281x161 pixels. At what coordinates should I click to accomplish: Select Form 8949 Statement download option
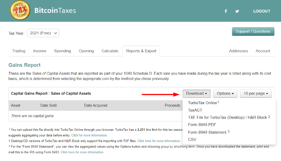(209, 132)
